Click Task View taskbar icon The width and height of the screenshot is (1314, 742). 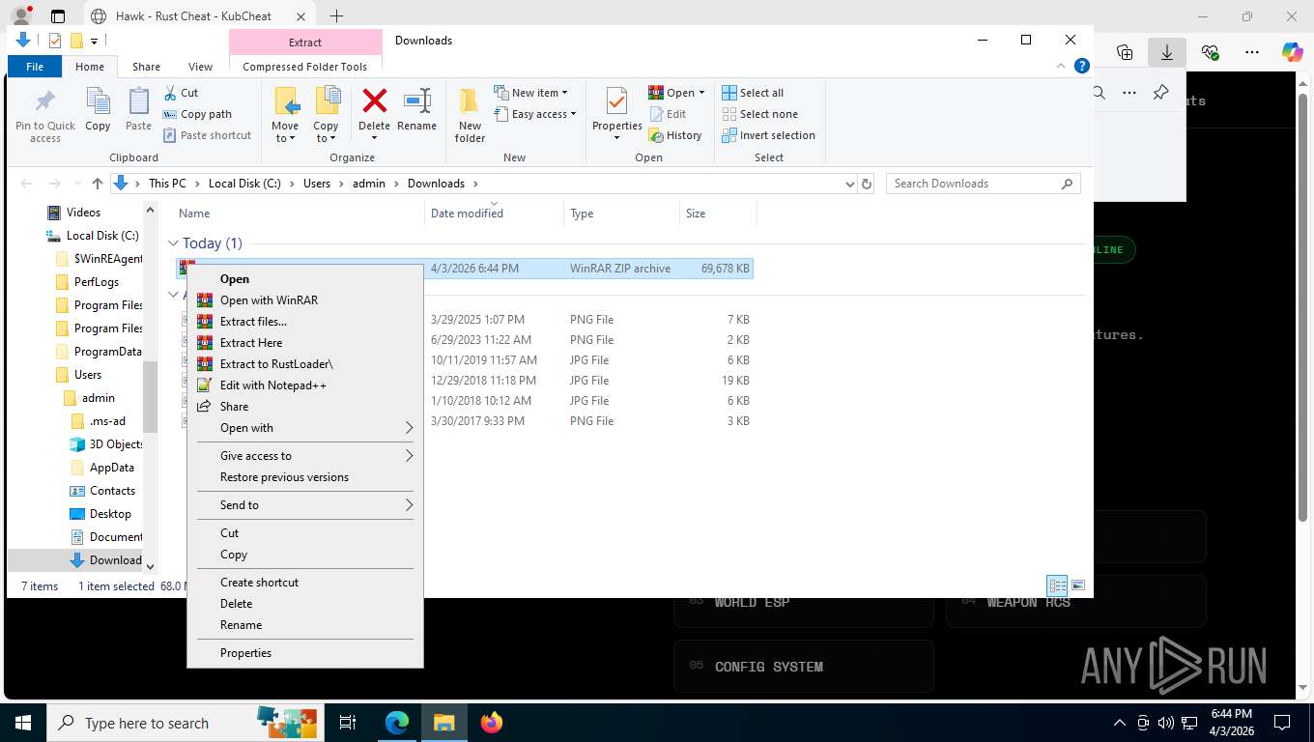pos(348,723)
